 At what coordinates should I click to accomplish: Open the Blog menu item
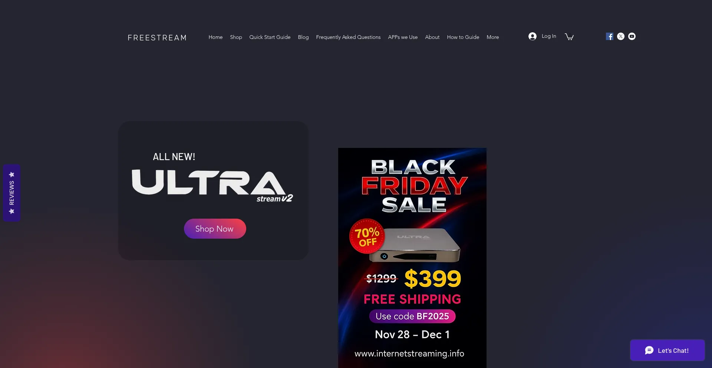[303, 37]
